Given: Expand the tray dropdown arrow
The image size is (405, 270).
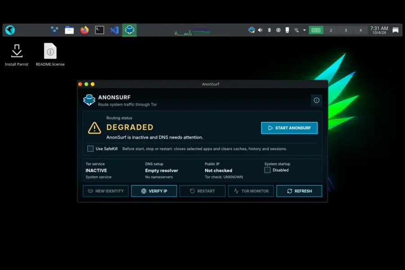Looking at the screenshot, I should [x=305, y=30].
